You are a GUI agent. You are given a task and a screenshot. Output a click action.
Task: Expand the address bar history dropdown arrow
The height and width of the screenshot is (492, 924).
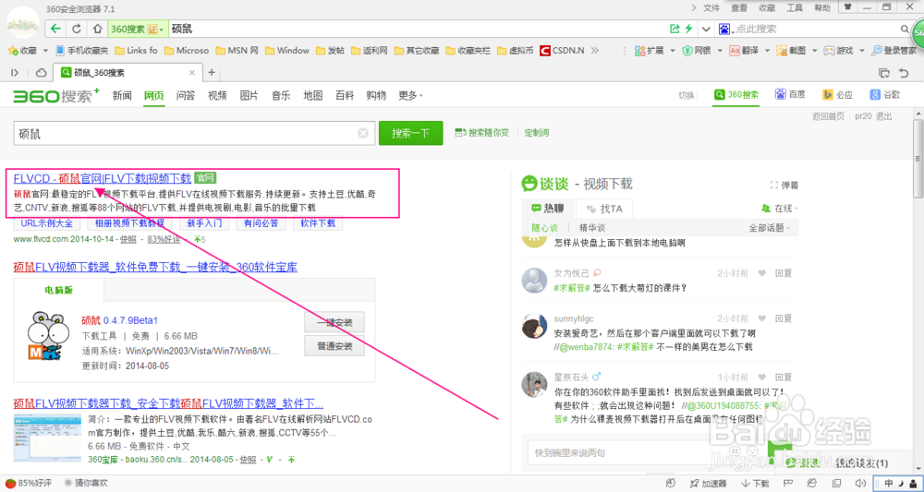pos(706,29)
